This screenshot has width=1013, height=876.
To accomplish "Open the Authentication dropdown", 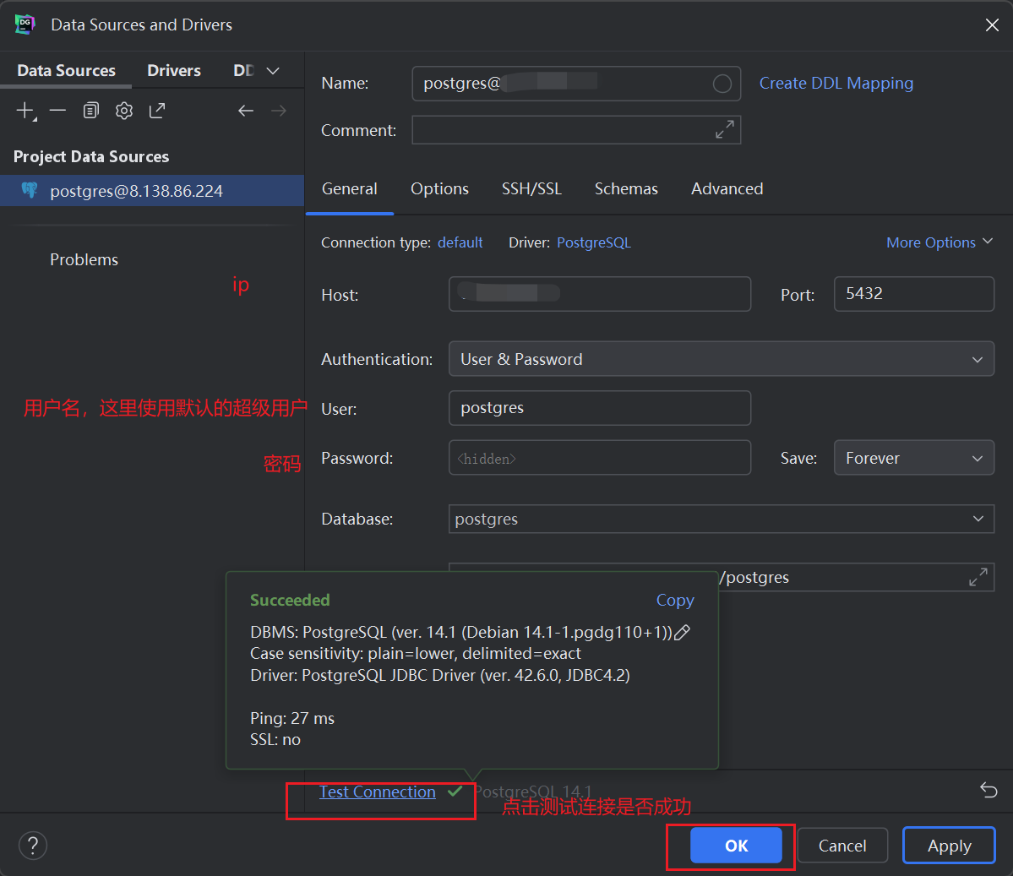I will [x=721, y=359].
